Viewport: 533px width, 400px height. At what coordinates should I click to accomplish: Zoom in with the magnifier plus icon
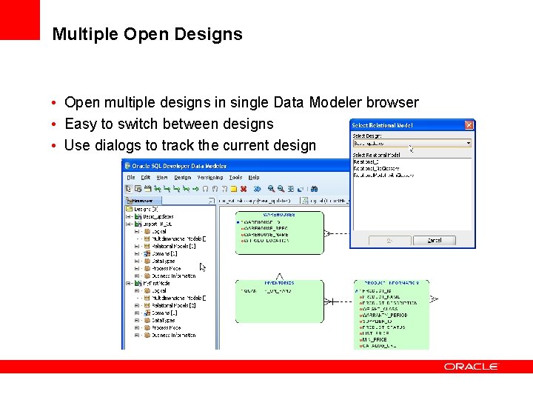click(x=271, y=189)
